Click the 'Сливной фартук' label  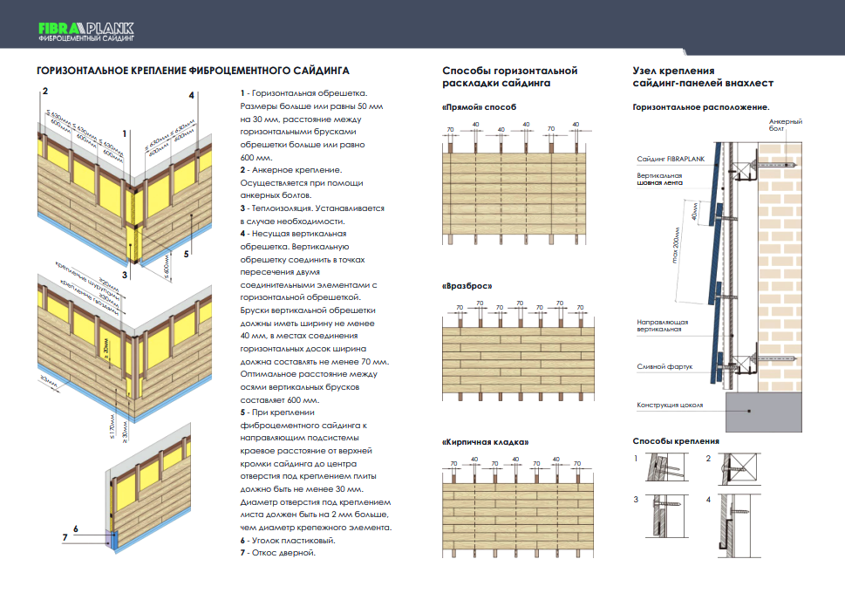click(x=664, y=366)
